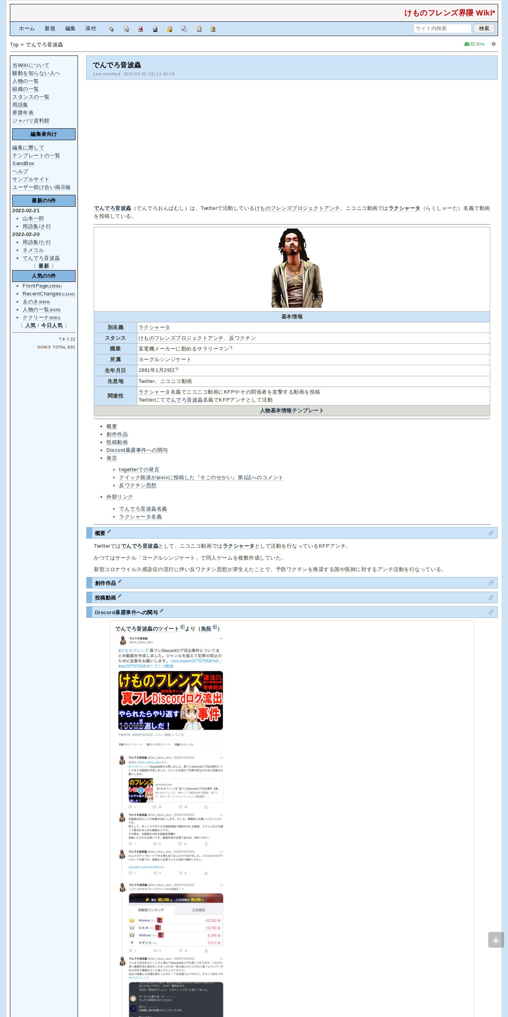The height and width of the screenshot is (1017, 508).
Task: Click the external-link icon after 魚拓
Action: click(x=215, y=627)
